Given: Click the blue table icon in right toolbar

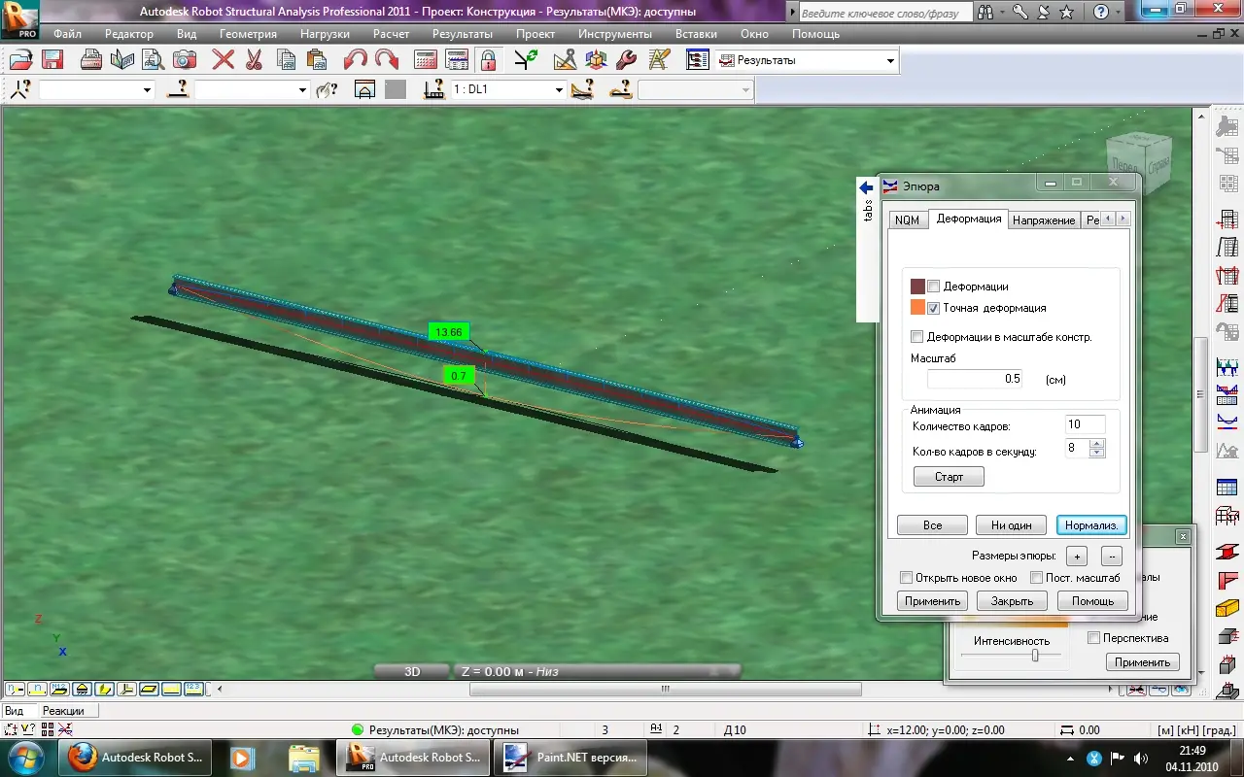Looking at the screenshot, I should (1227, 488).
